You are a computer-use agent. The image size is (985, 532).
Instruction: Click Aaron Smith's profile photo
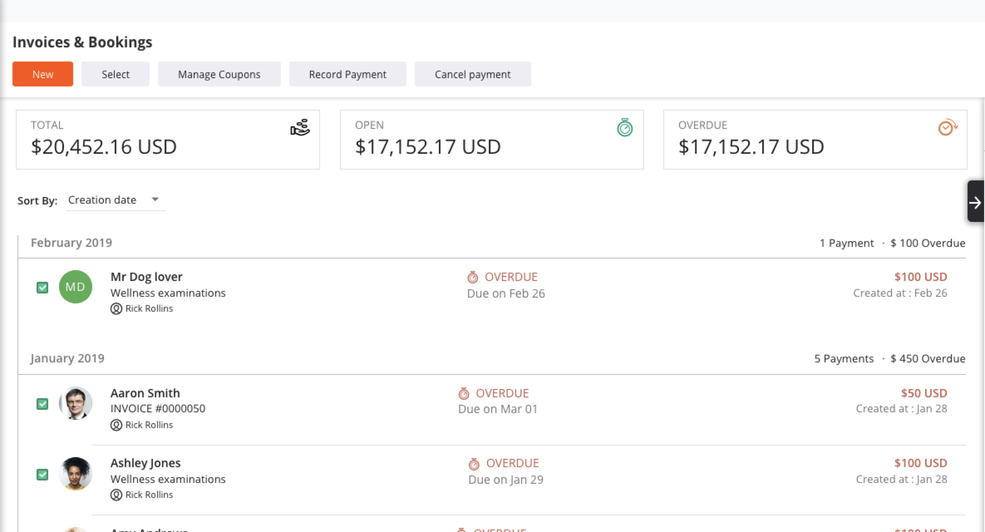point(75,403)
